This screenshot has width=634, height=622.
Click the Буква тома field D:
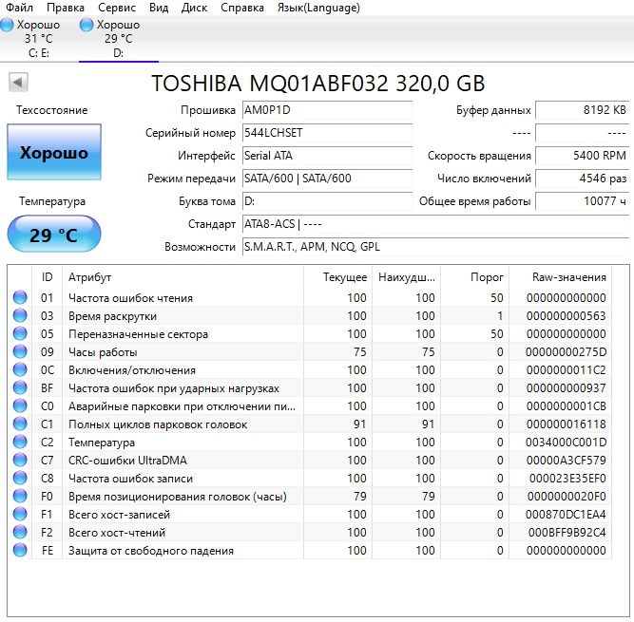click(x=327, y=201)
